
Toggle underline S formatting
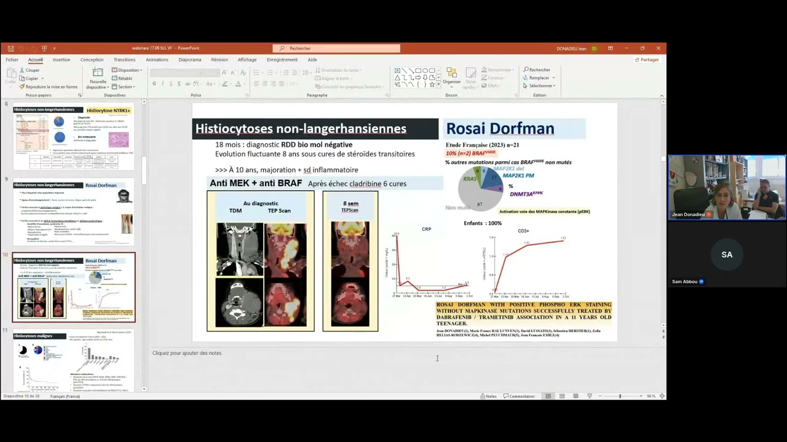click(171, 83)
